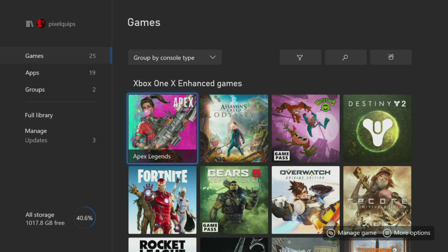Select the Assassin's Creed Odyssey tile
The height and width of the screenshot is (252, 448).
(x=234, y=128)
